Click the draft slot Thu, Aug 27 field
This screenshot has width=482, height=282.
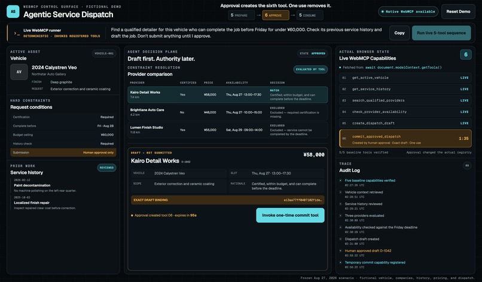(x=276, y=173)
